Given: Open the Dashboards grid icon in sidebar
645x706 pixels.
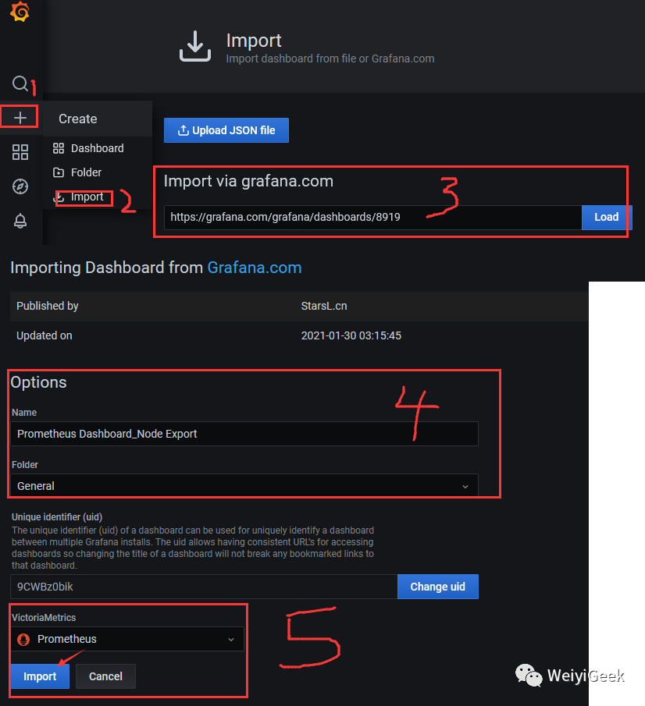Looking at the screenshot, I should coord(20,152).
